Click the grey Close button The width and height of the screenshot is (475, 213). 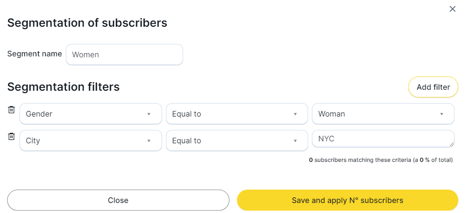[x=118, y=200]
